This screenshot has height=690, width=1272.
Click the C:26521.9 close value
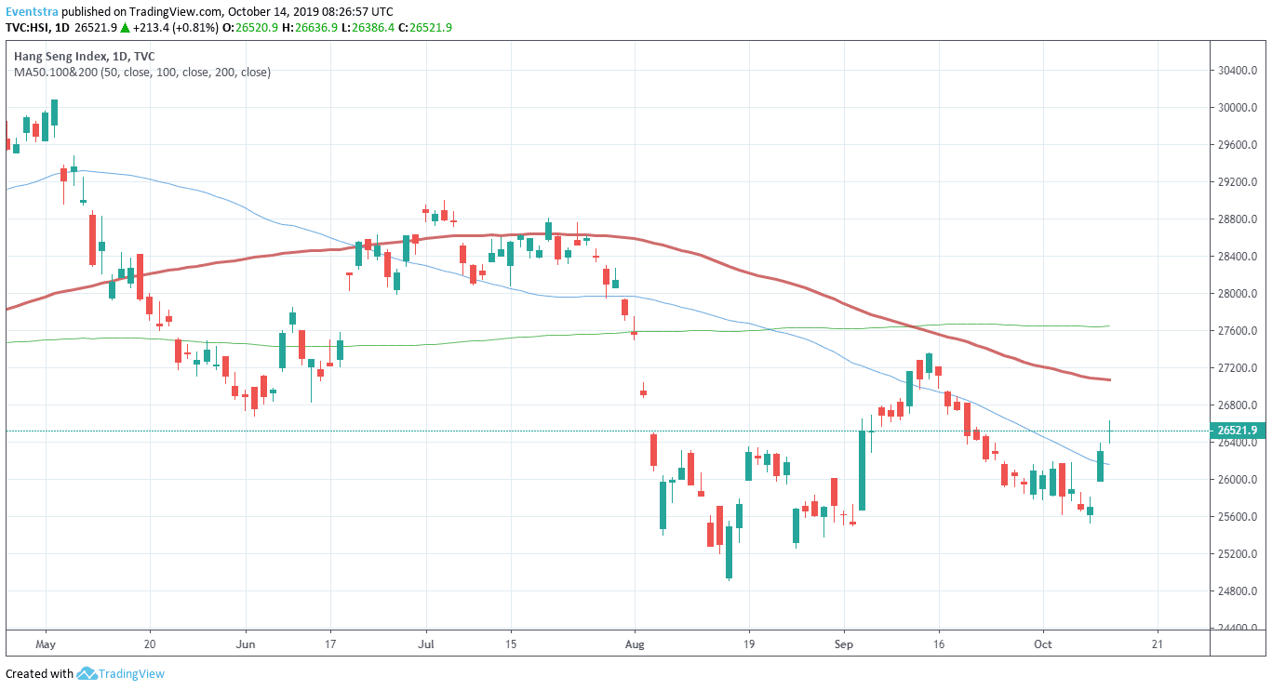pyautogui.click(x=425, y=28)
